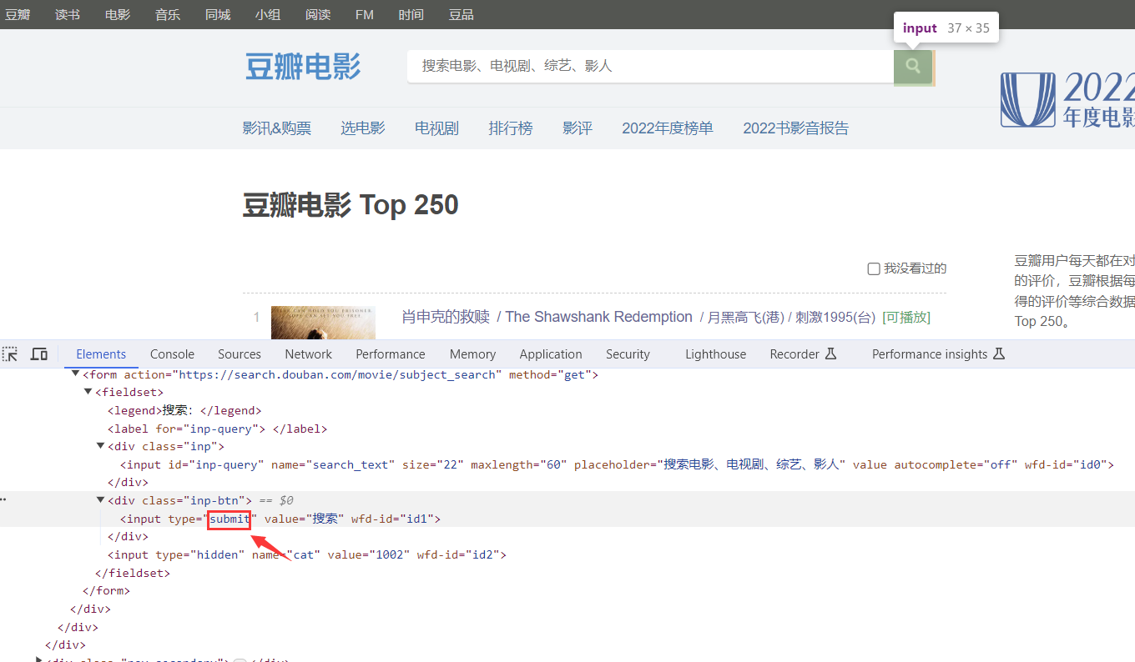1135x662 pixels.
Task: Switch to the Network tab
Action: (x=309, y=354)
